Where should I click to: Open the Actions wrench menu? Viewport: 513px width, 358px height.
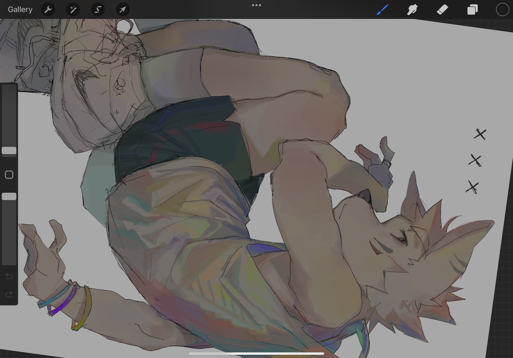pos(48,10)
